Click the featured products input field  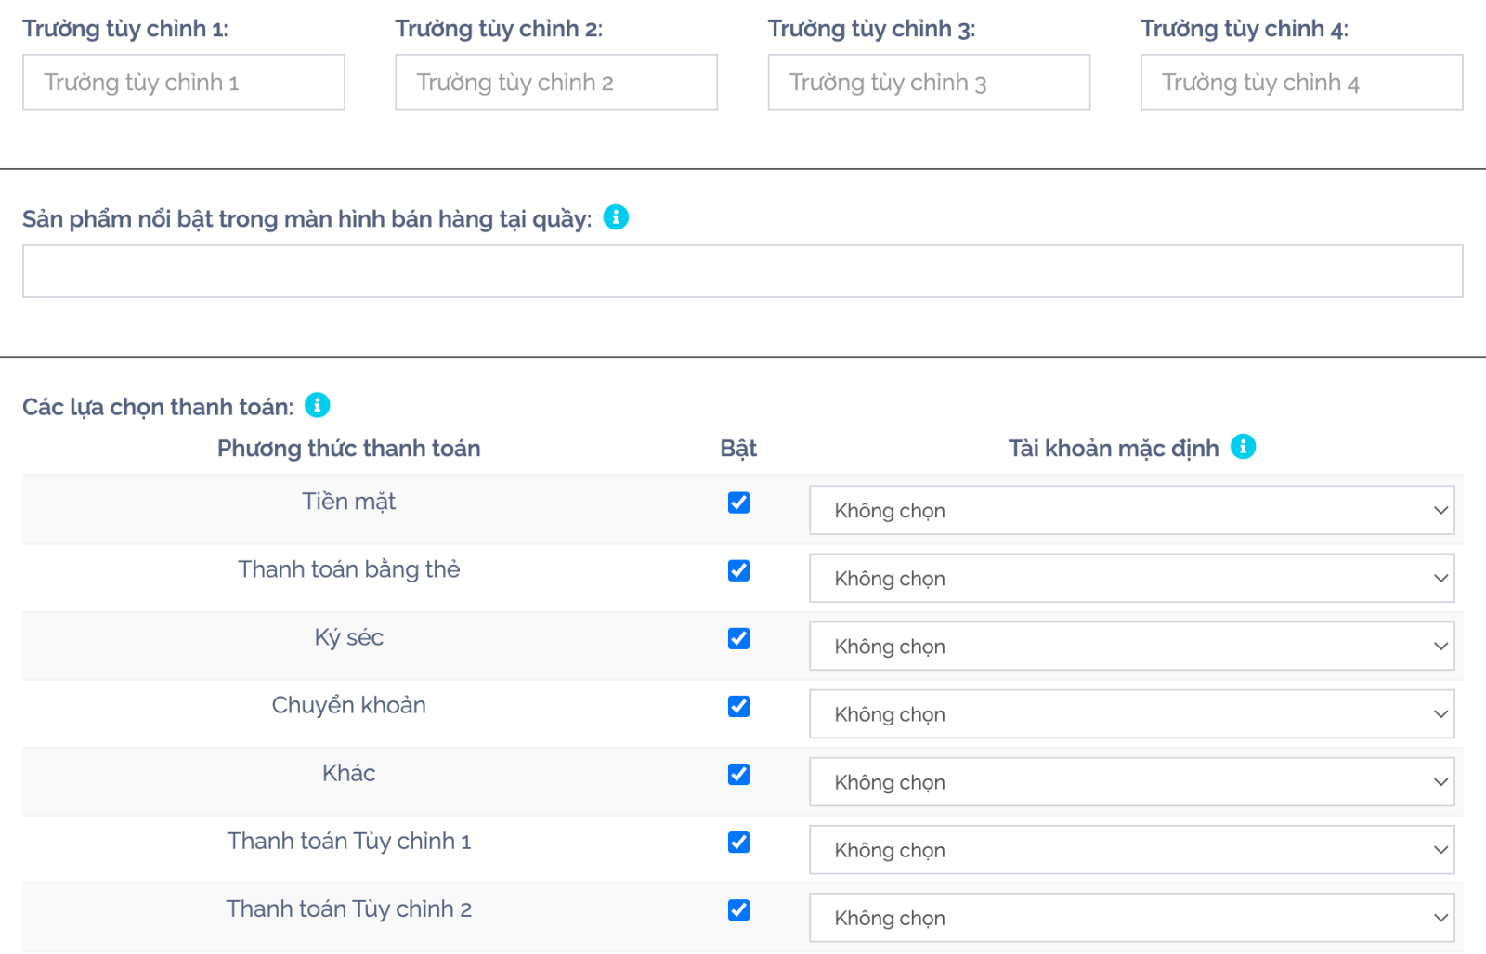coord(742,271)
